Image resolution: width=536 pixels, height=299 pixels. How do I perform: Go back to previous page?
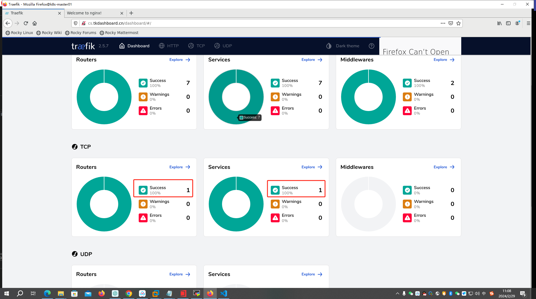point(8,23)
